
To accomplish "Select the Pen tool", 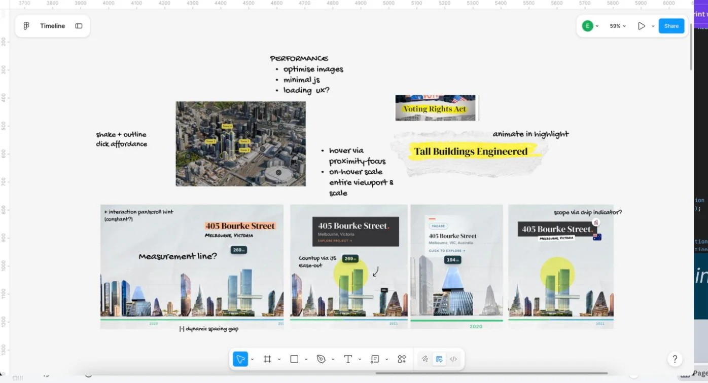I will click(x=321, y=359).
